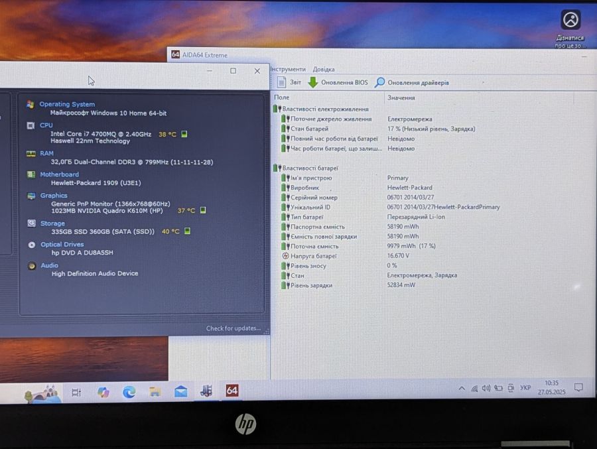Open the battery tray icon
The height and width of the screenshot is (449, 597).
pyautogui.click(x=498, y=388)
